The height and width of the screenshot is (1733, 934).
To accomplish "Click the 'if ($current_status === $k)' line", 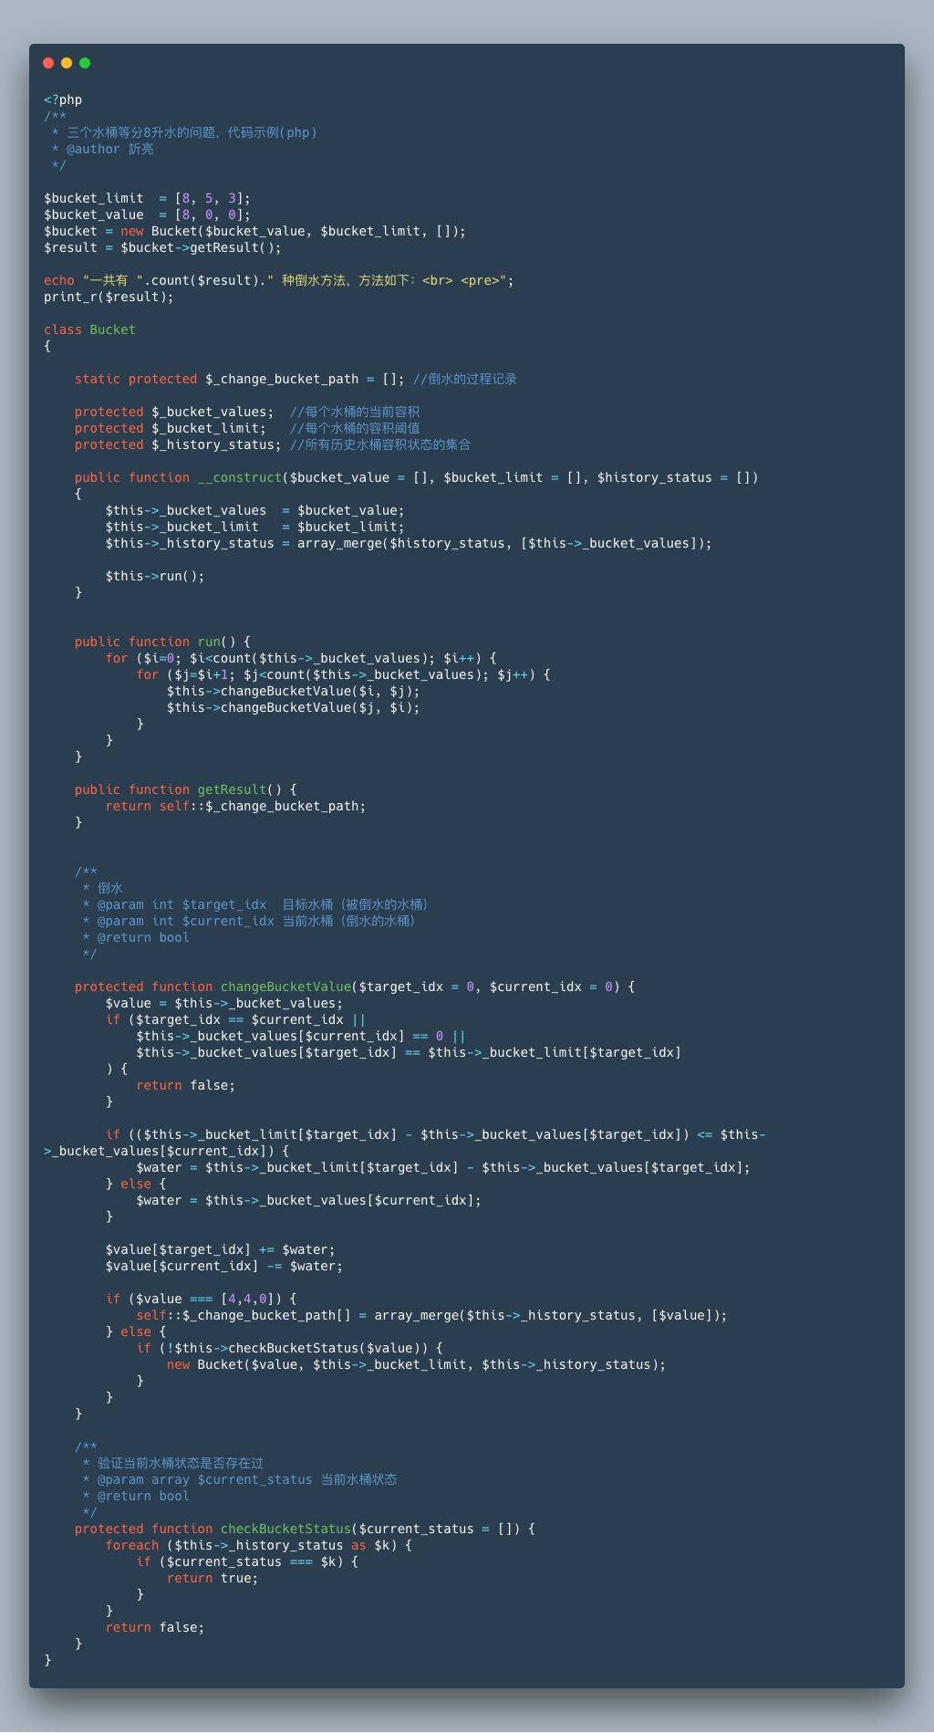I will [247, 1561].
